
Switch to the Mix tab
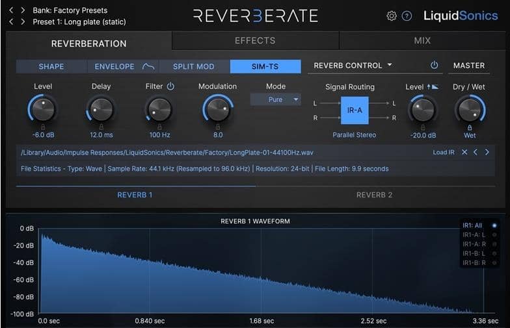click(x=423, y=40)
